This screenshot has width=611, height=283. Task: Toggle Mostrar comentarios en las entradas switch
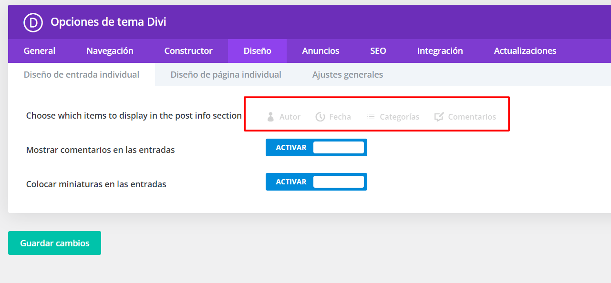(316, 148)
